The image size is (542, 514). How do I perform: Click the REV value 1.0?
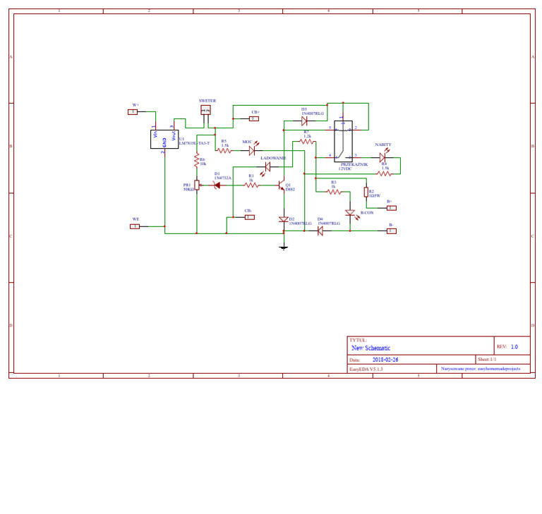(x=514, y=346)
